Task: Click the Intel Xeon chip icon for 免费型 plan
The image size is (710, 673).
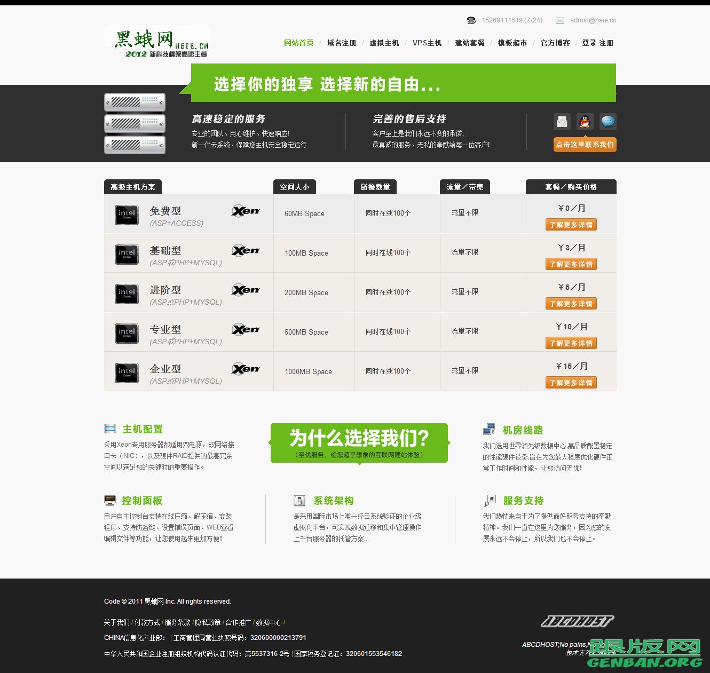Action: [126, 215]
